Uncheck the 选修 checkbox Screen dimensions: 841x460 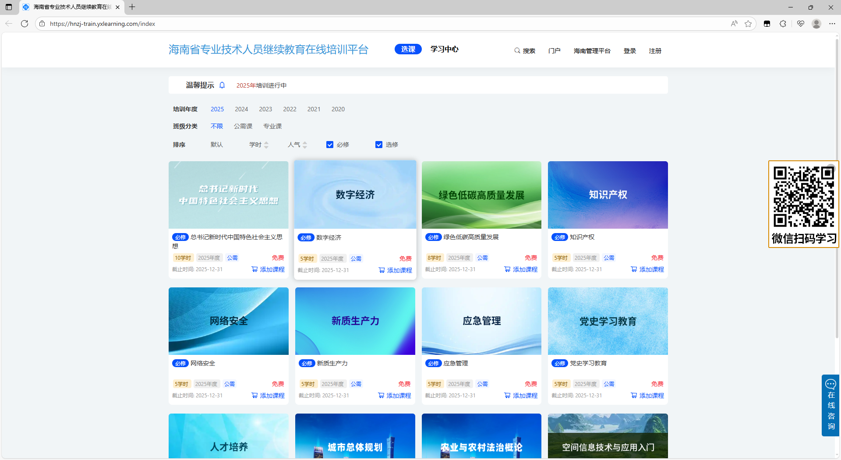tap(379, 145)
